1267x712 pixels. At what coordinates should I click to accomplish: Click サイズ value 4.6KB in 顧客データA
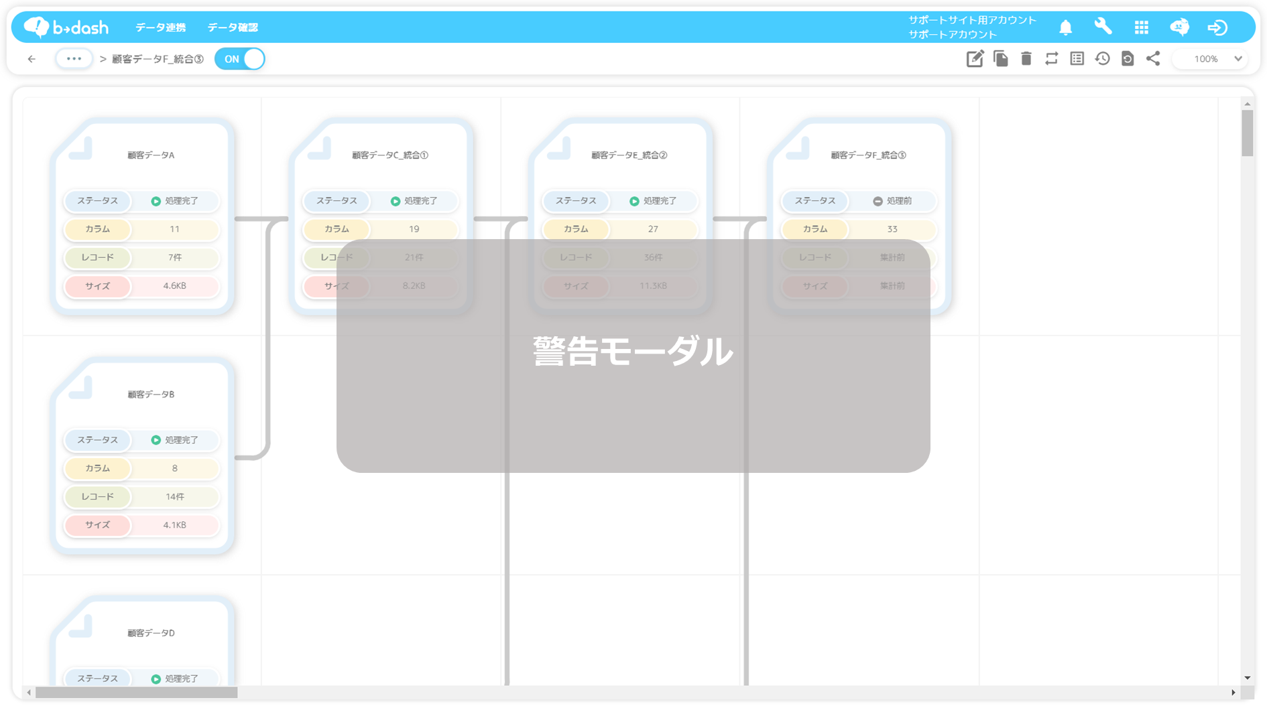pyautogui.click(x=174, y=286)
